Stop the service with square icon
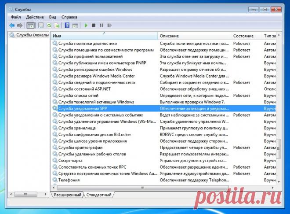This screenshot has height=214, width=290. [94, 26]
